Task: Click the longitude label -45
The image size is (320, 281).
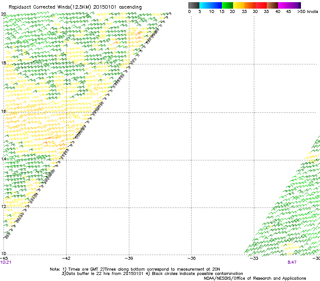Action: pyautogui.click(x=4, y=259)
